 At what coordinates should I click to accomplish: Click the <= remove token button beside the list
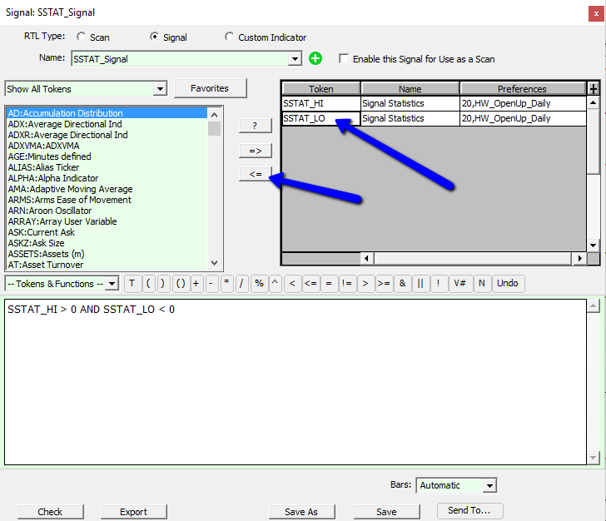pos(255,174)
